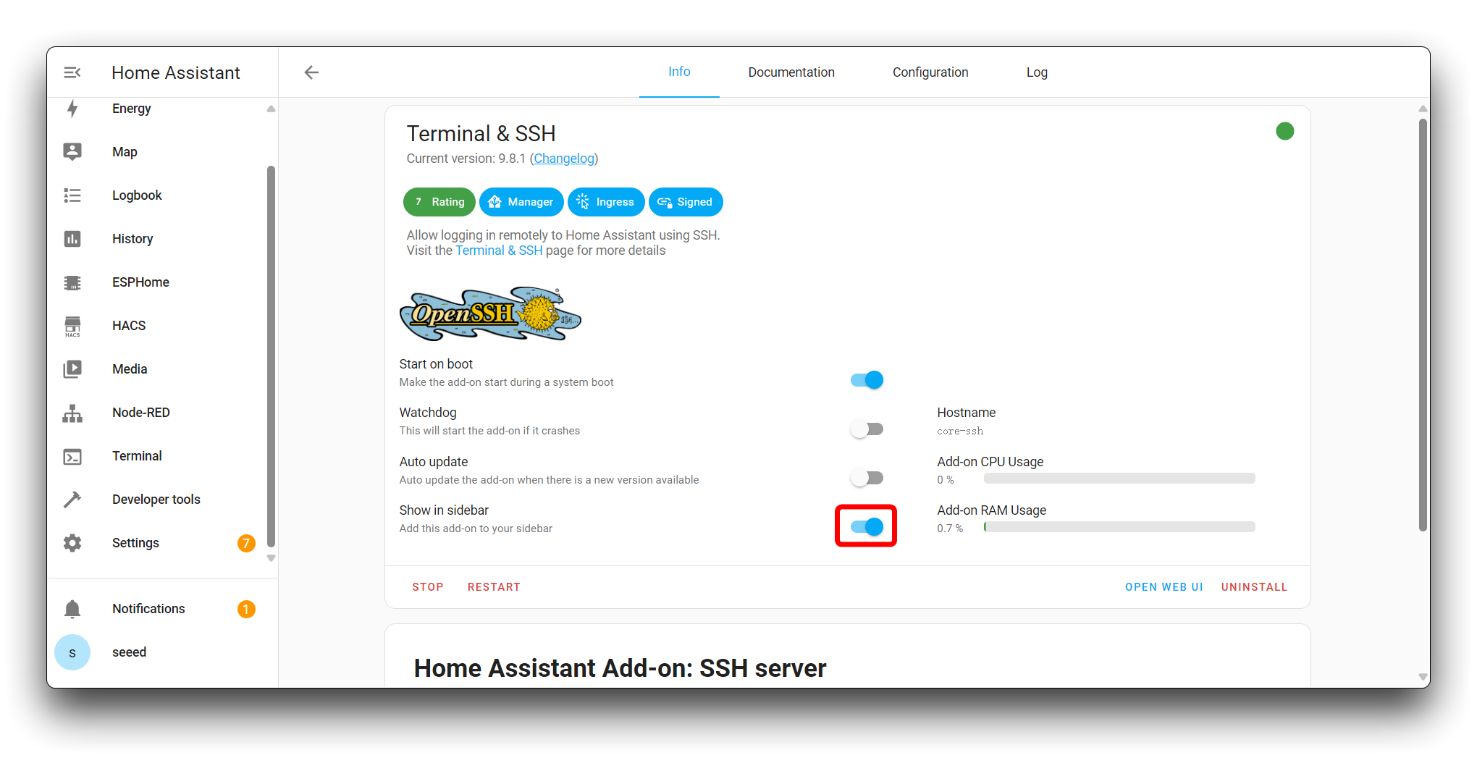This screenshot has height=758, width=1477.
Task: Click the Settings gear icon
Action: click(x=72, y=543)
